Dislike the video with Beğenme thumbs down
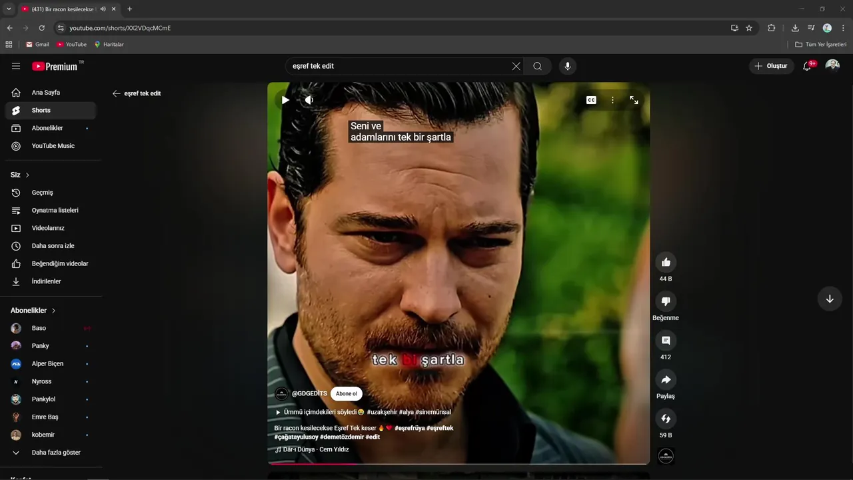 (x=666, y=301)
